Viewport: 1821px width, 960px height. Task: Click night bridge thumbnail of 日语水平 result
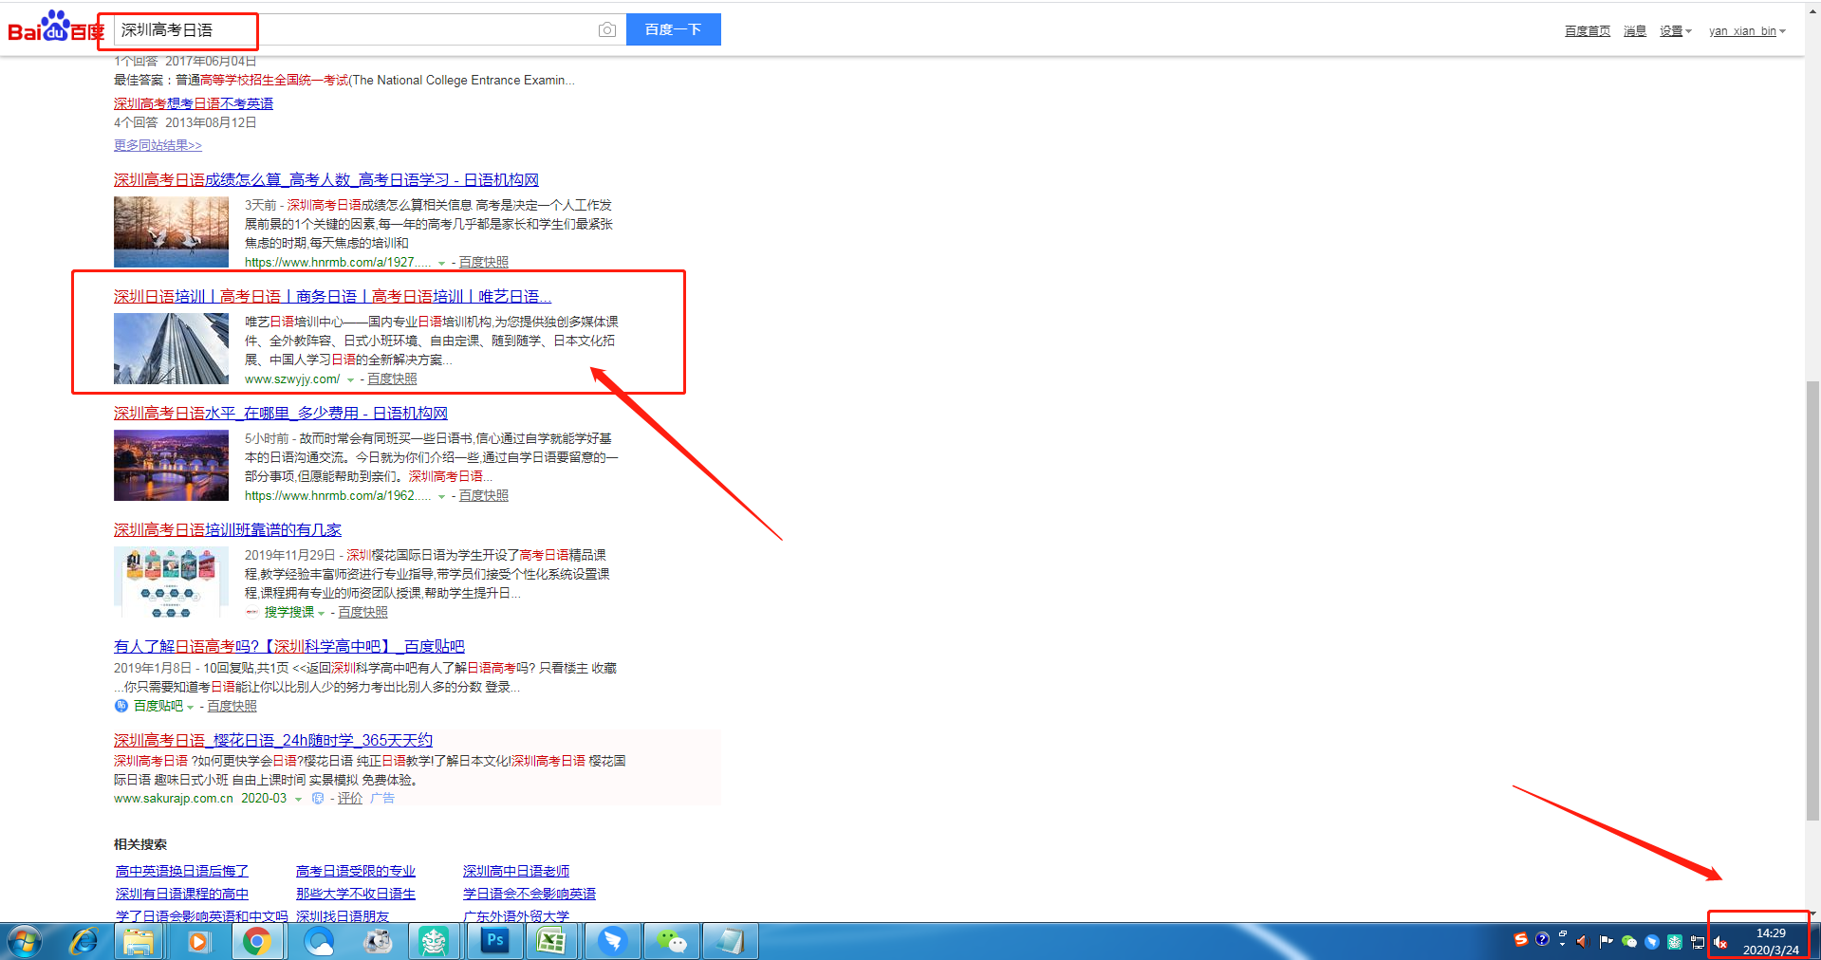(171, 465)
